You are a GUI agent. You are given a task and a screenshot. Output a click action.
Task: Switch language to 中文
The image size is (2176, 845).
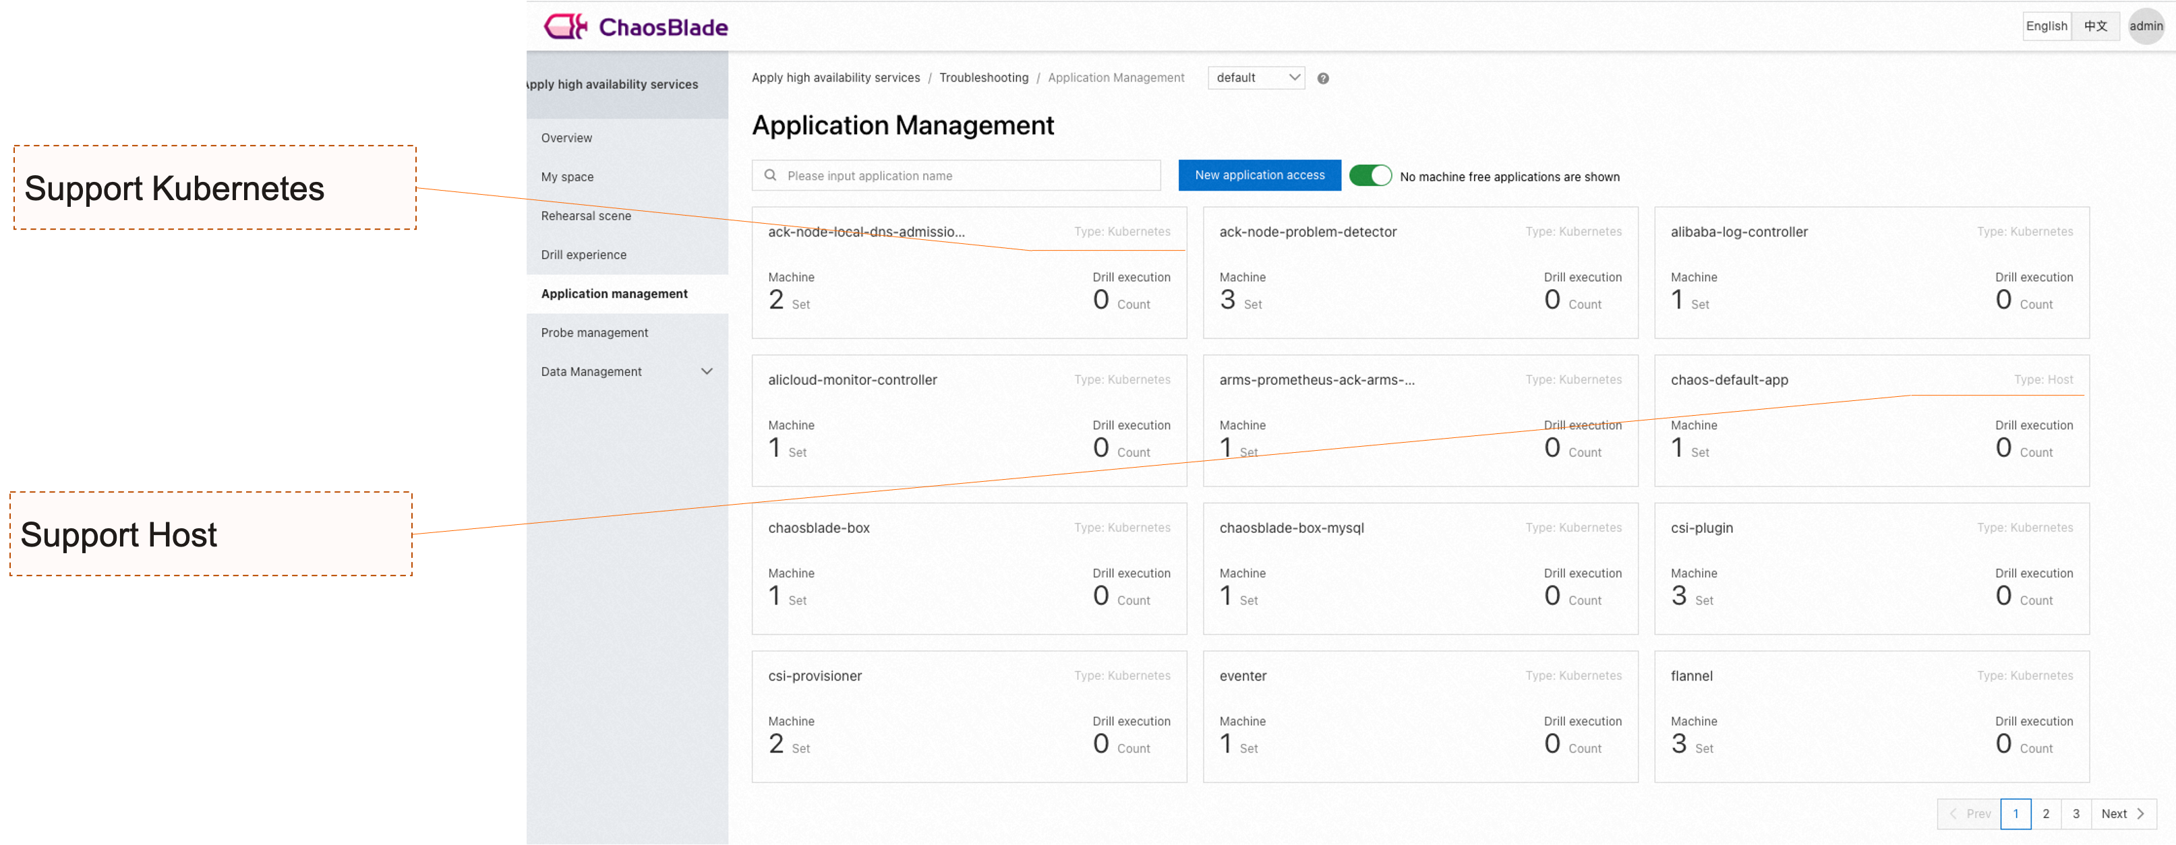click(2095, 26)
